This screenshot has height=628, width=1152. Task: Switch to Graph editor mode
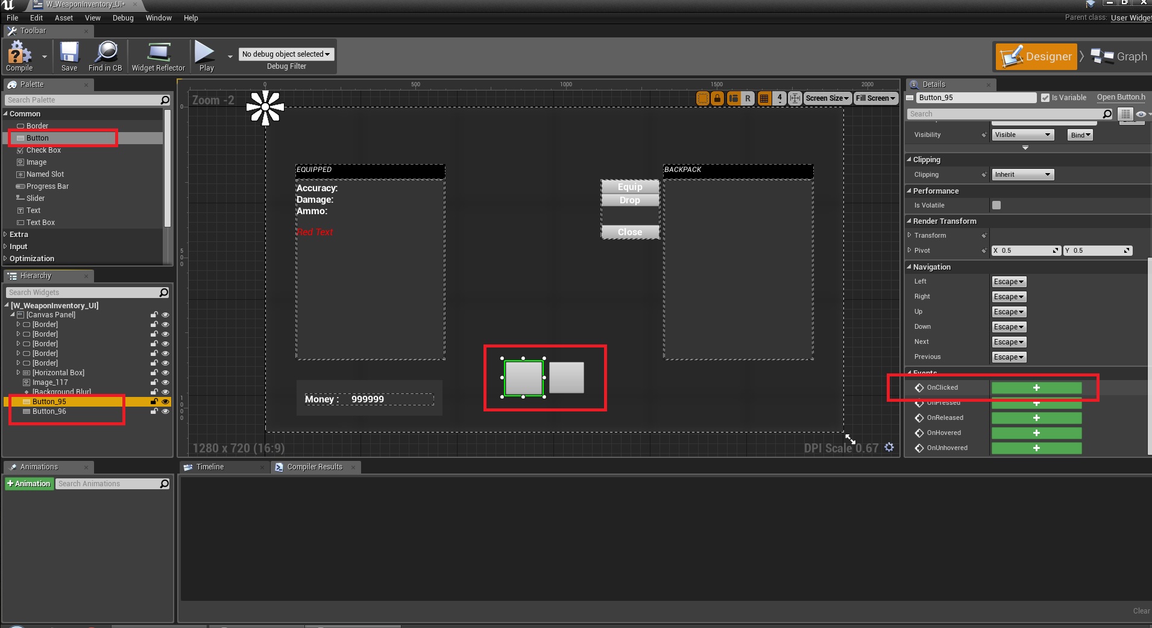pos(1119,57)
